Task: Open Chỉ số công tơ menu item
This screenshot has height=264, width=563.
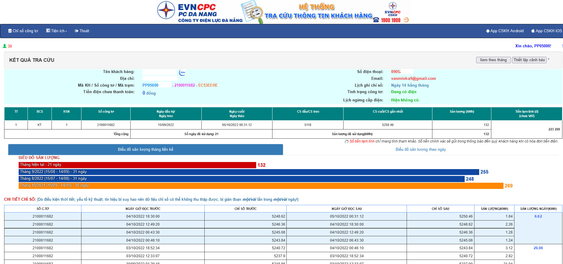Action: click(23, 31)
